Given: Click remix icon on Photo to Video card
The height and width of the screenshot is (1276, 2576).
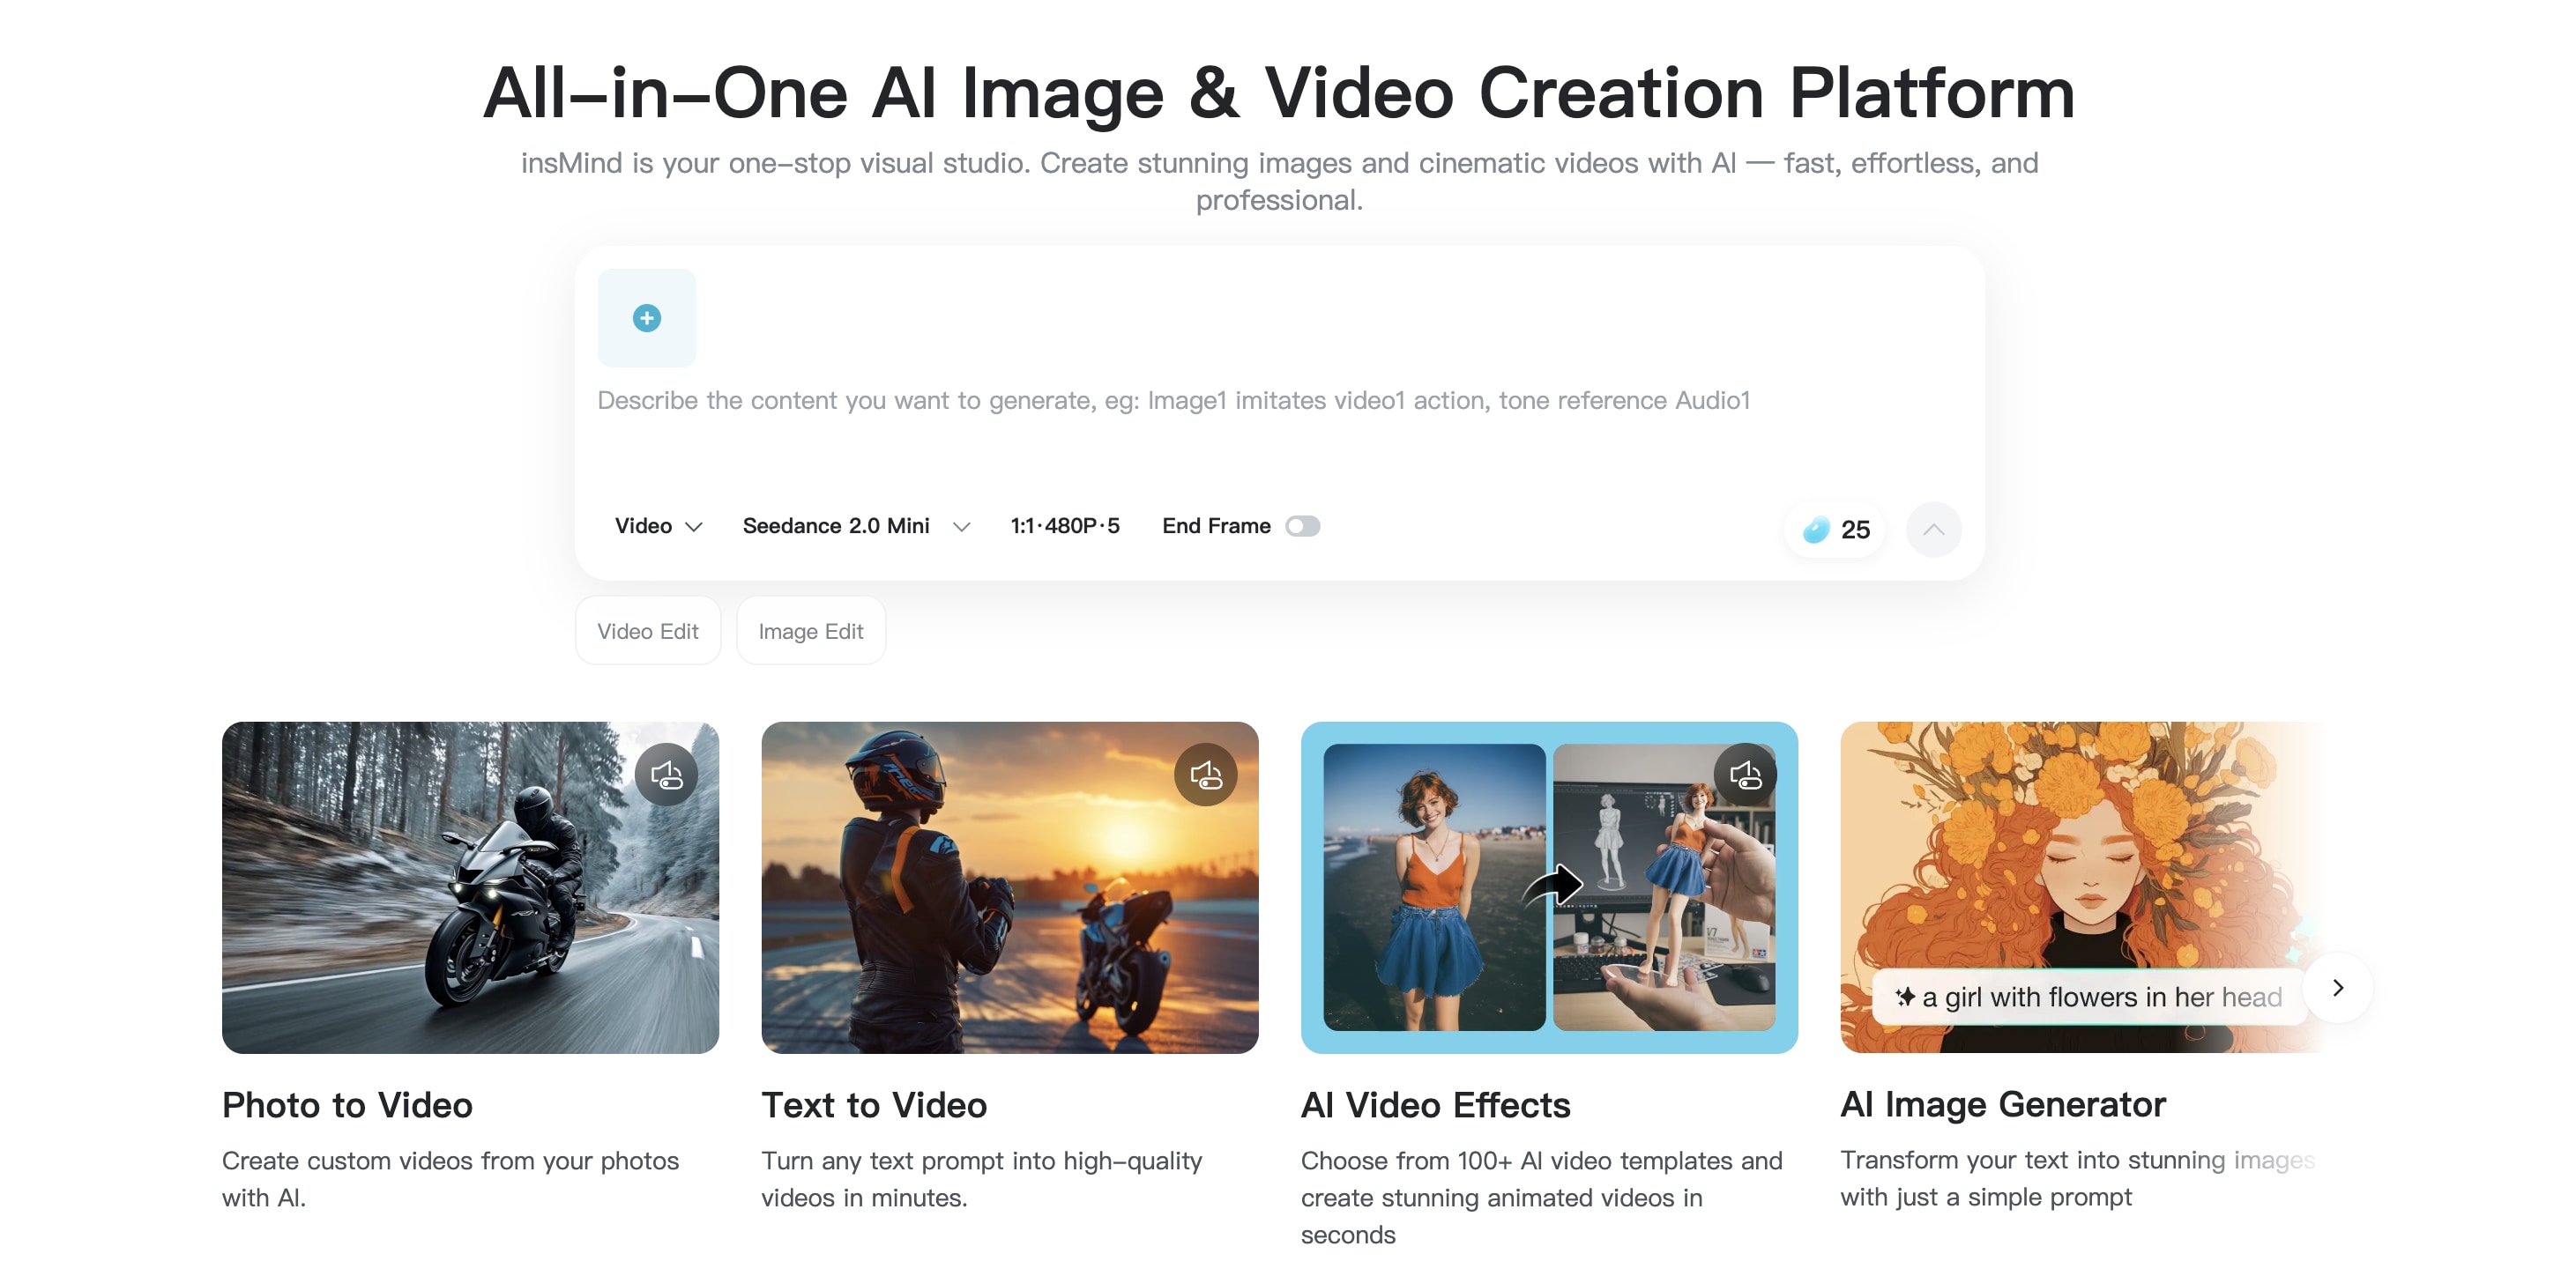Looking at the screenshot, I should pyautogui.click(x=666, y=775).
